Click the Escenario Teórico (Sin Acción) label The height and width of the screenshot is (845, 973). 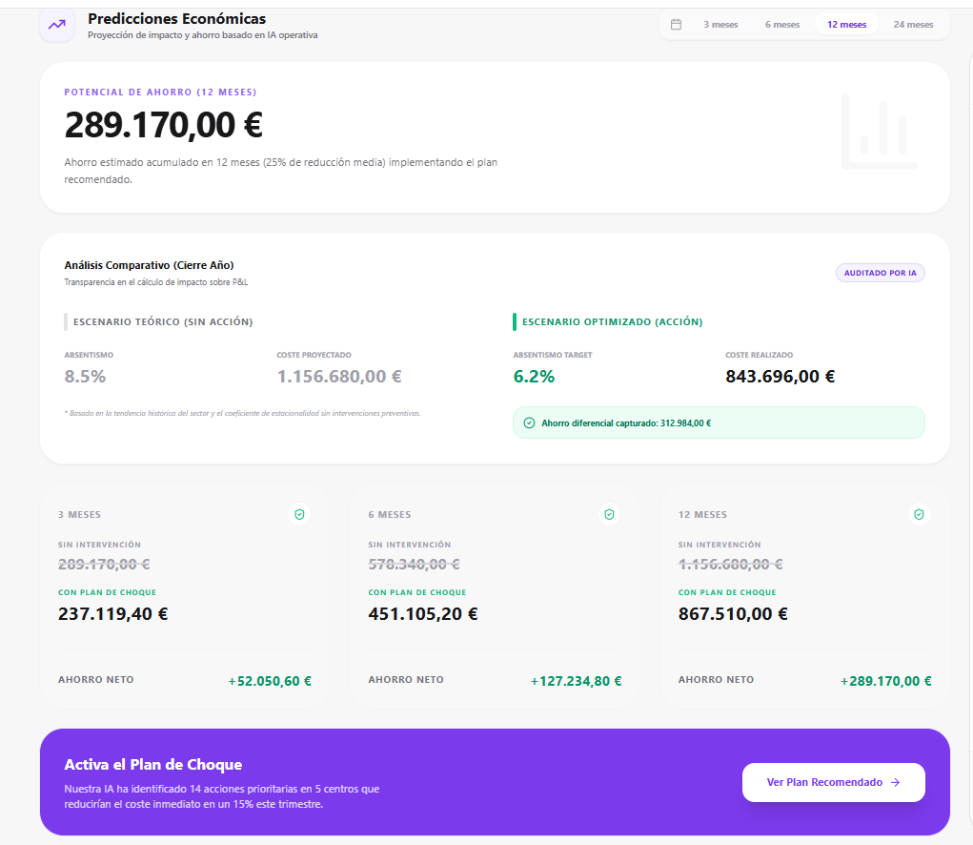point(163,321)
